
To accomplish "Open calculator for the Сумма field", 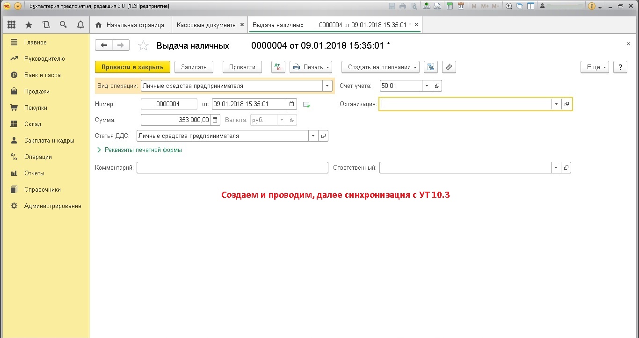I will click(x=215, y=120).
